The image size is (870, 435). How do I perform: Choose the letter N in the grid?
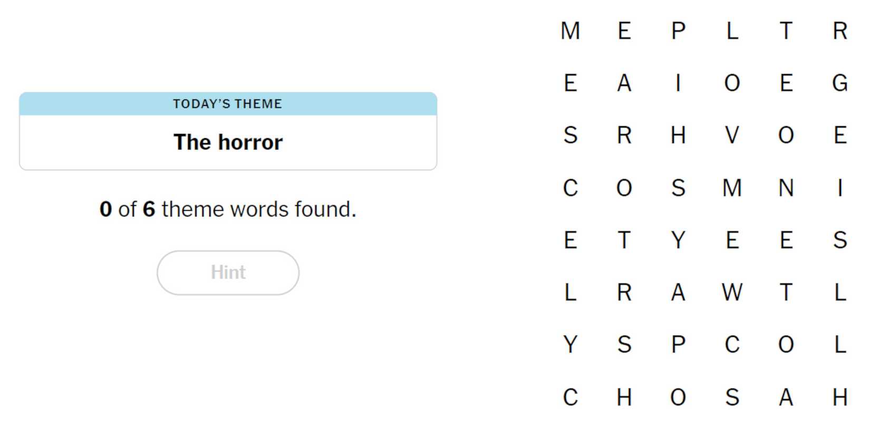(x=786, y=188)
